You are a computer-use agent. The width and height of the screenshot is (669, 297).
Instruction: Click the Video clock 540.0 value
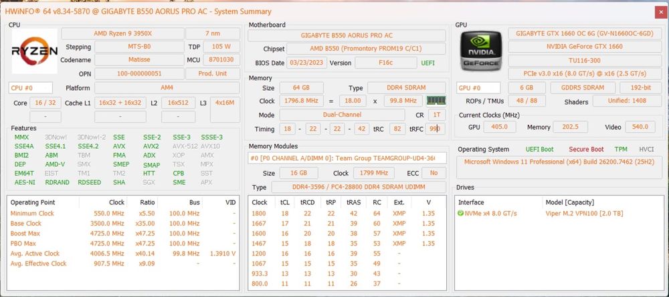point(640,127)
